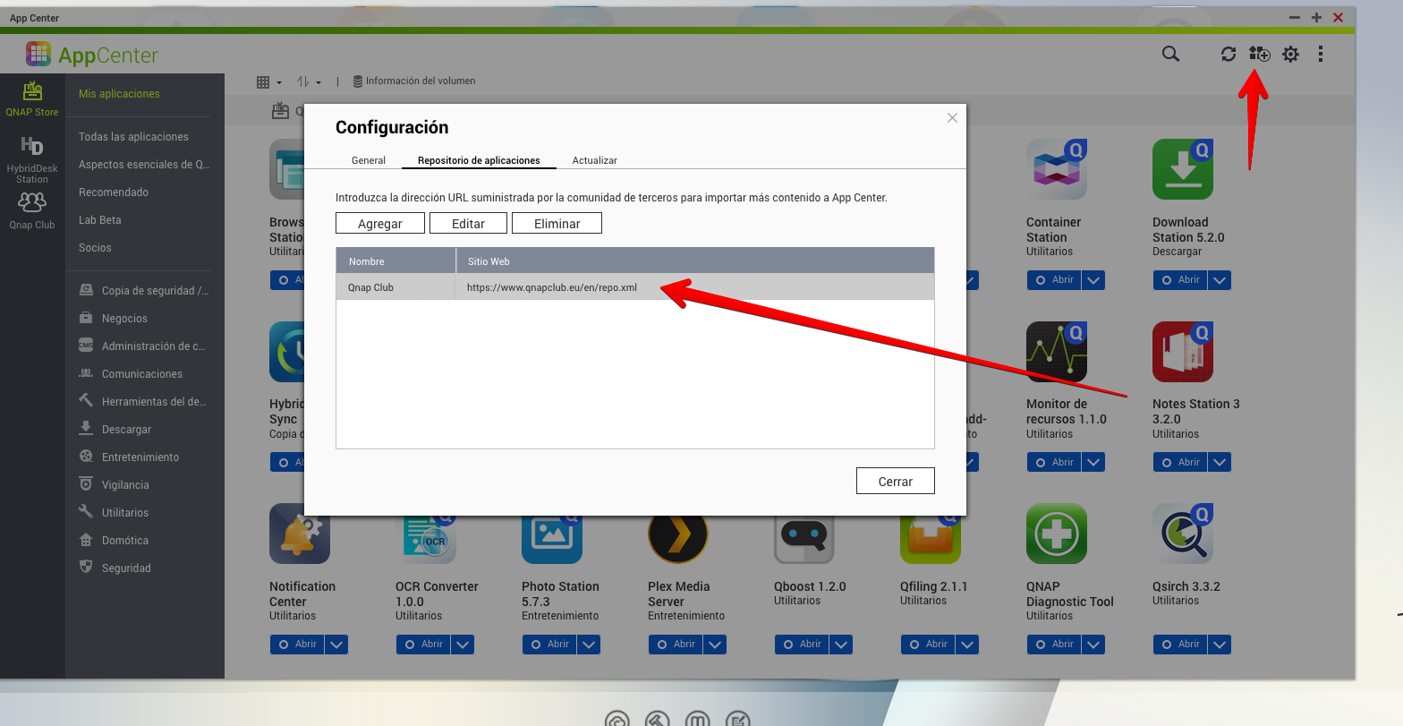Viewport: 1403px width, 726px height.
Task: Click Abrir button for Container Station
Action: [1055, 280]
